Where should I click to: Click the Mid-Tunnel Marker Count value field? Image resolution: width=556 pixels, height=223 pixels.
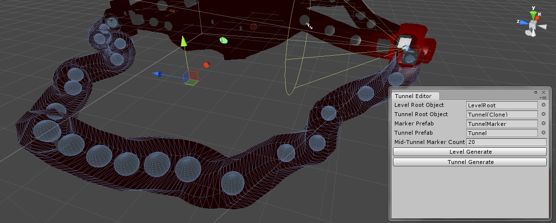coord(506,142)
